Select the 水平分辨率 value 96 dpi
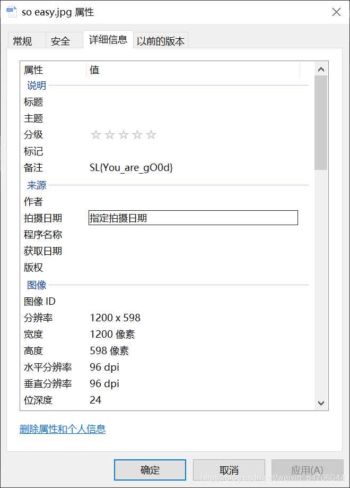This screenshot has width=350, height=488. tap(104, 367)
